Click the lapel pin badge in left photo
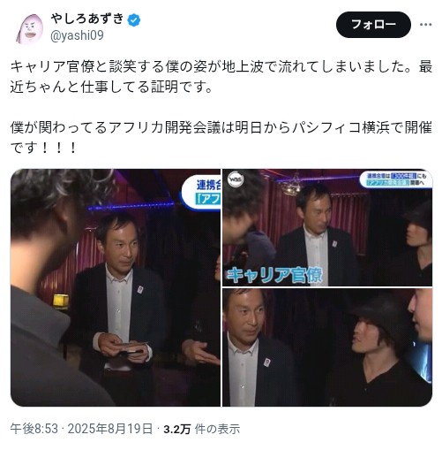 click(x=140, y=289)
